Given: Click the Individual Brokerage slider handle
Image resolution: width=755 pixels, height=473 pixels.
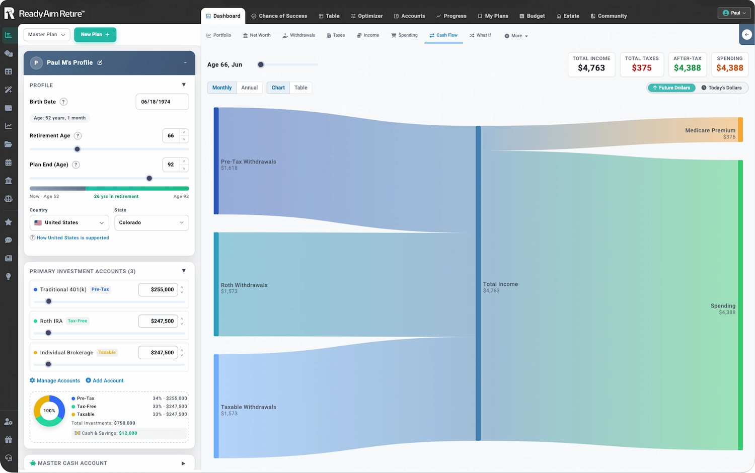Looking at the screenshot, I should pos(48,364).
